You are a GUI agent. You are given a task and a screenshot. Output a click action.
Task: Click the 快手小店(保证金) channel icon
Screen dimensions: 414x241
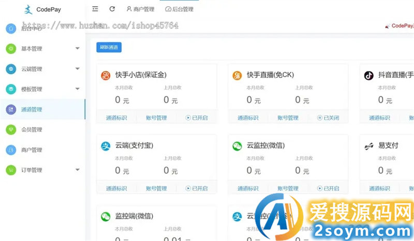106,75
